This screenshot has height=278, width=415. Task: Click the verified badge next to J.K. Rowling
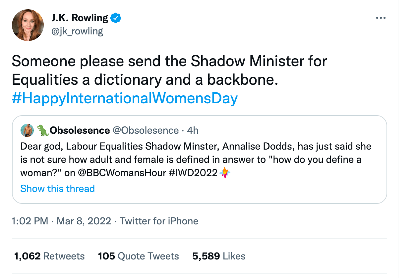tap(116, 18)
